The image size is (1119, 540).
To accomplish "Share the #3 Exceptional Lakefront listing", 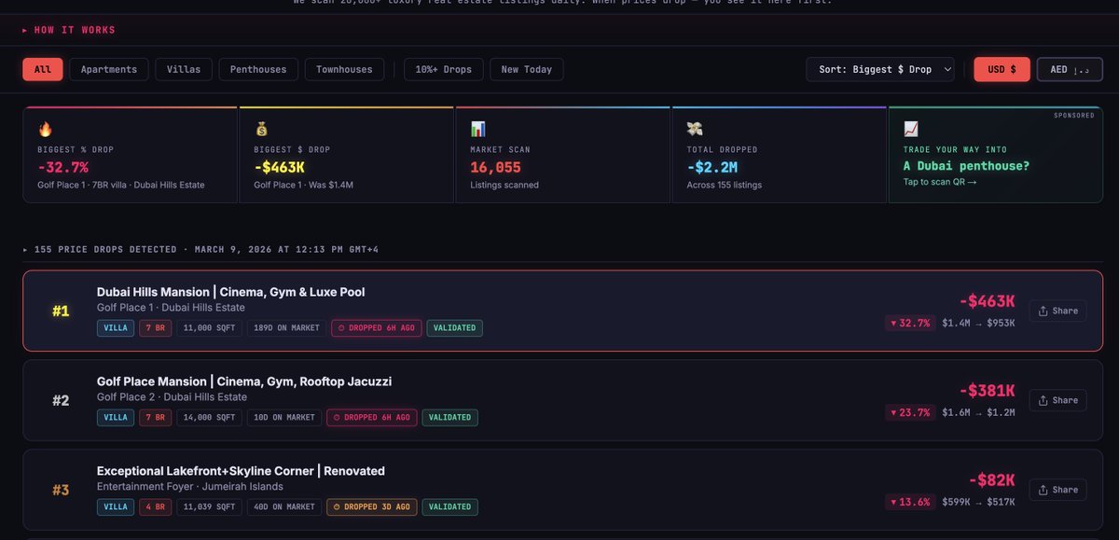I will tap(1057, 490).
